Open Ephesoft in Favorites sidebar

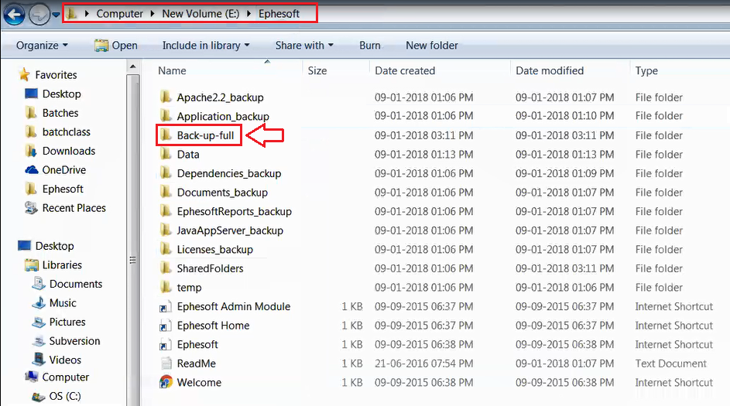pyautogui.click(x=63, y=189)
